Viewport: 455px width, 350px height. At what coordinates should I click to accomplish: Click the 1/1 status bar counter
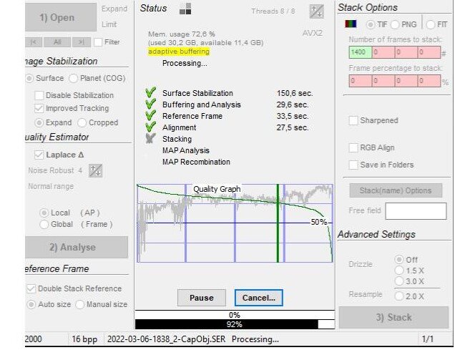(x=427, y=339)
